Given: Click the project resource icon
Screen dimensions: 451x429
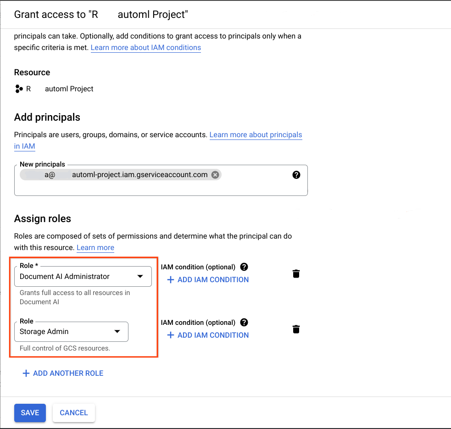Looking at the screenshot, I should (18, 89).
